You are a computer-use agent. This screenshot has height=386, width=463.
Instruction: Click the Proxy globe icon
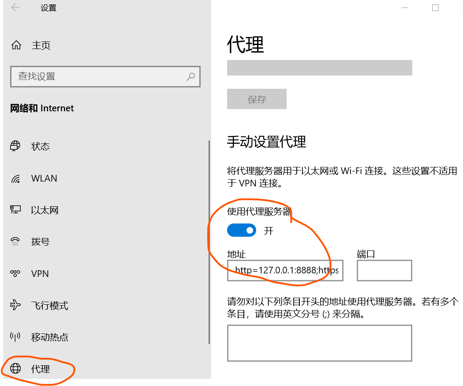click(x=15, y=369)
